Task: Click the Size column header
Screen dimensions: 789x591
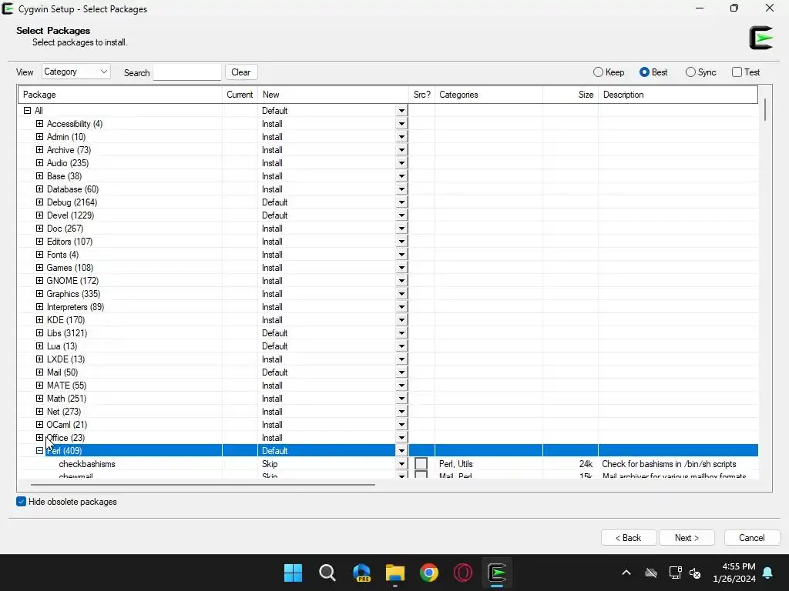Action: (x=571, y=95)
